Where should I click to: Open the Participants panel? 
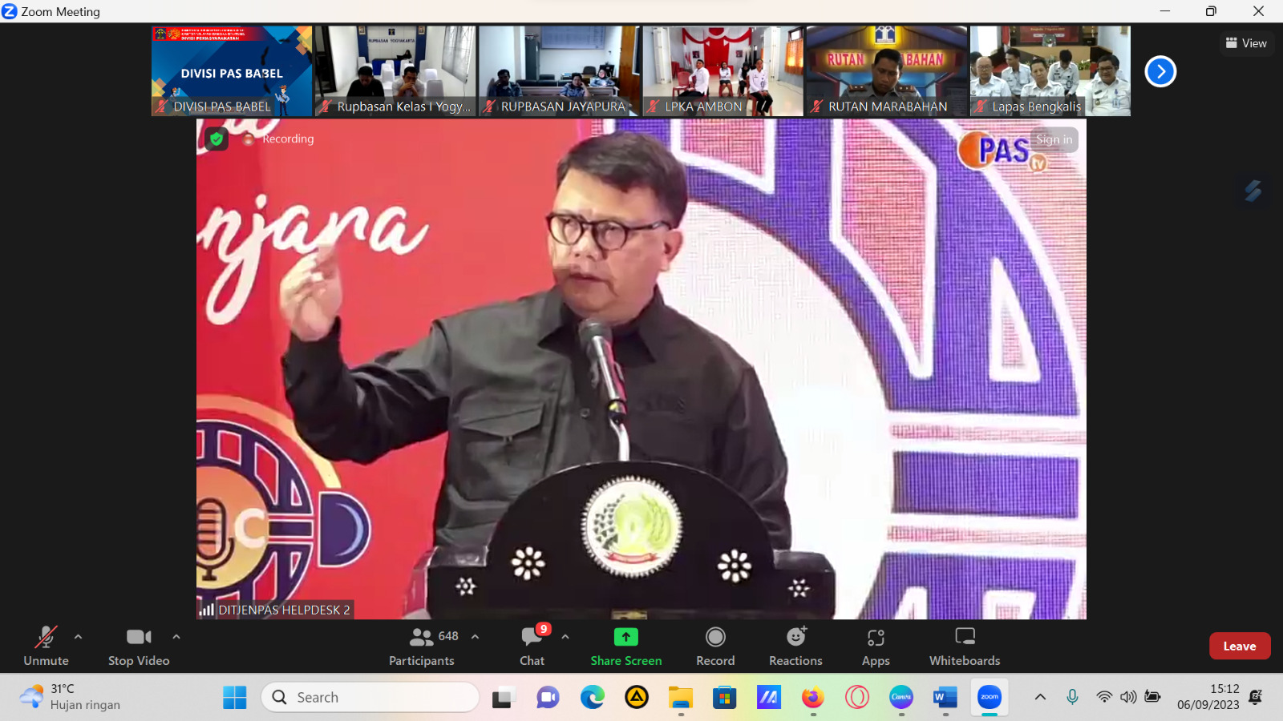pyautogui.click(x=422, y=646)
